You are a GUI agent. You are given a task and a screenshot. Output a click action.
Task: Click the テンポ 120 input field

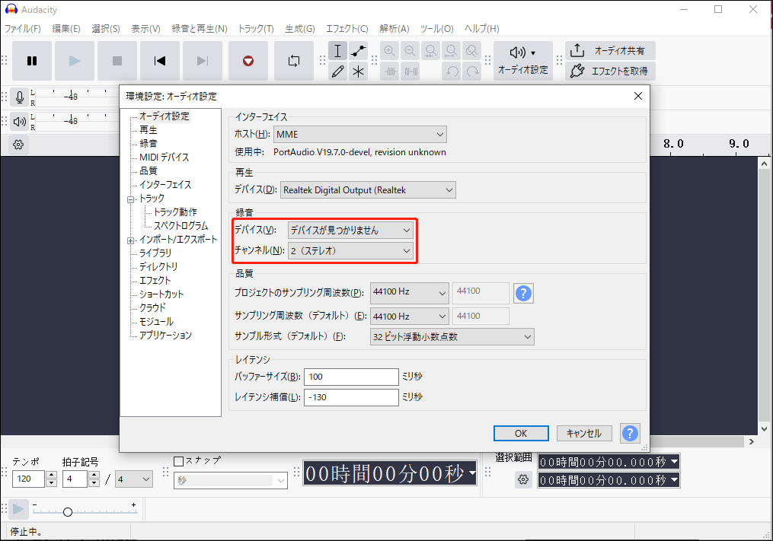tap(29, 479)
